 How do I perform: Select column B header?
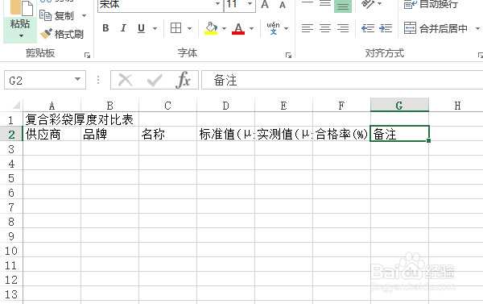pyautogui.click(x=109, y=106)
